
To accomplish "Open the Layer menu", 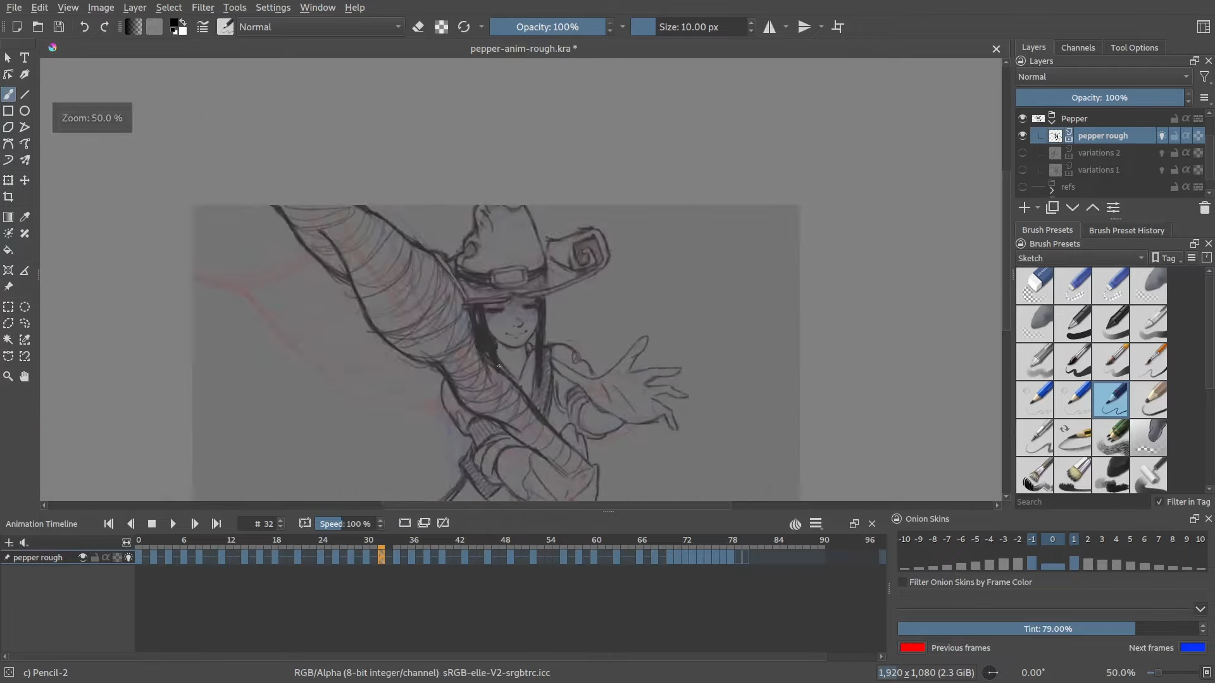I will click(x=135, y=8).
